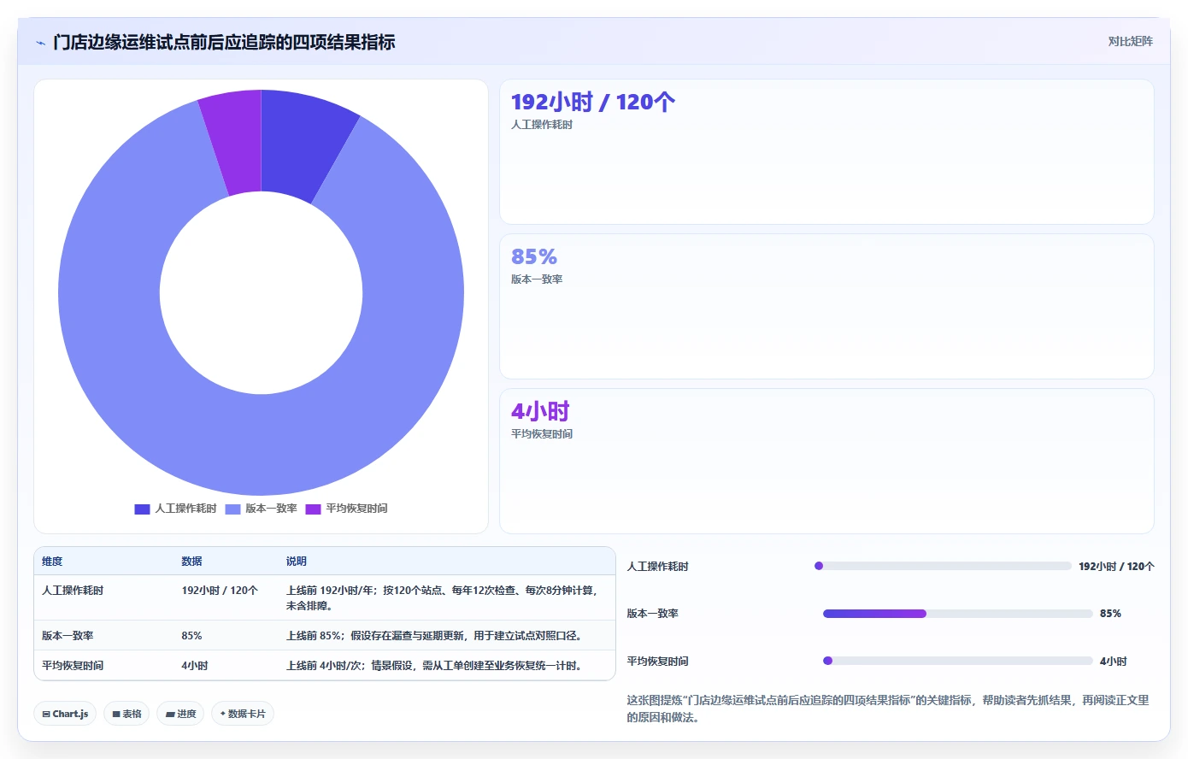Click the 85% progress value
1188x759 pixels.
pyautogui.click(x=1110, y=614)
